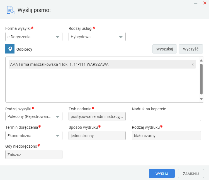
Task: Open the Rodzaj wysyłki dropdown arrow
Action: [x=57, y=116]
